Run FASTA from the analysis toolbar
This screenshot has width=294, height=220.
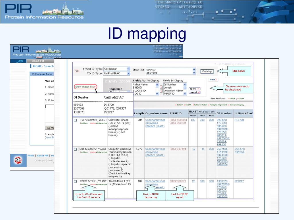pyautogui.click(x=188, y=105)
